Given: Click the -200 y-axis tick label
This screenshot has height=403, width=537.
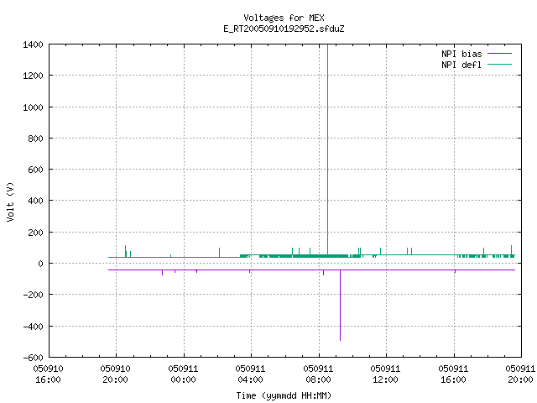Looking at the screenshot, I should pyautogui.click(x=33, y=295).
